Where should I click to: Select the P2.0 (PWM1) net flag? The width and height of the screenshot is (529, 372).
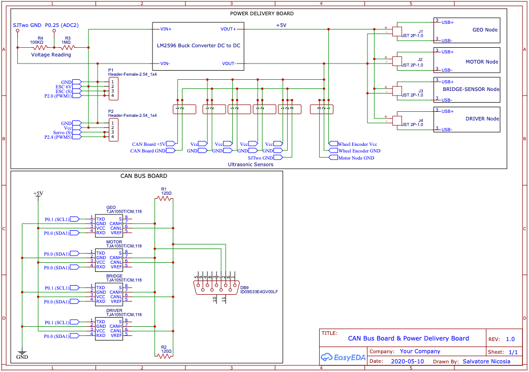point(77,96)
